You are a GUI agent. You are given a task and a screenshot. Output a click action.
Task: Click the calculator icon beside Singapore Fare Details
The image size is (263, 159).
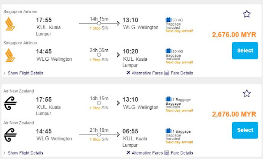pyautogui.click(x=166, y=73)
